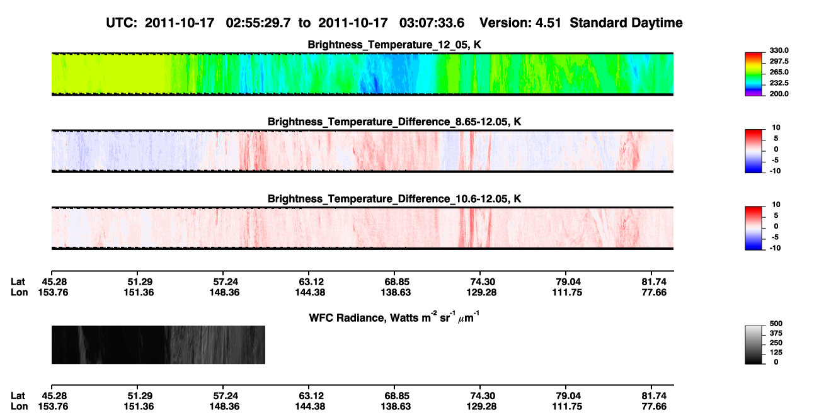The width and height of the screenshot is (819, 420).
Task: Click the Brightness_Temperature_12_05 panel title
Action: coord(394,45)
